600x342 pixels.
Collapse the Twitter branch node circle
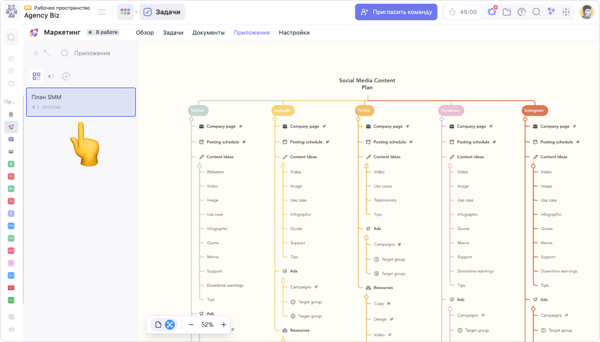tap(191, 119)
